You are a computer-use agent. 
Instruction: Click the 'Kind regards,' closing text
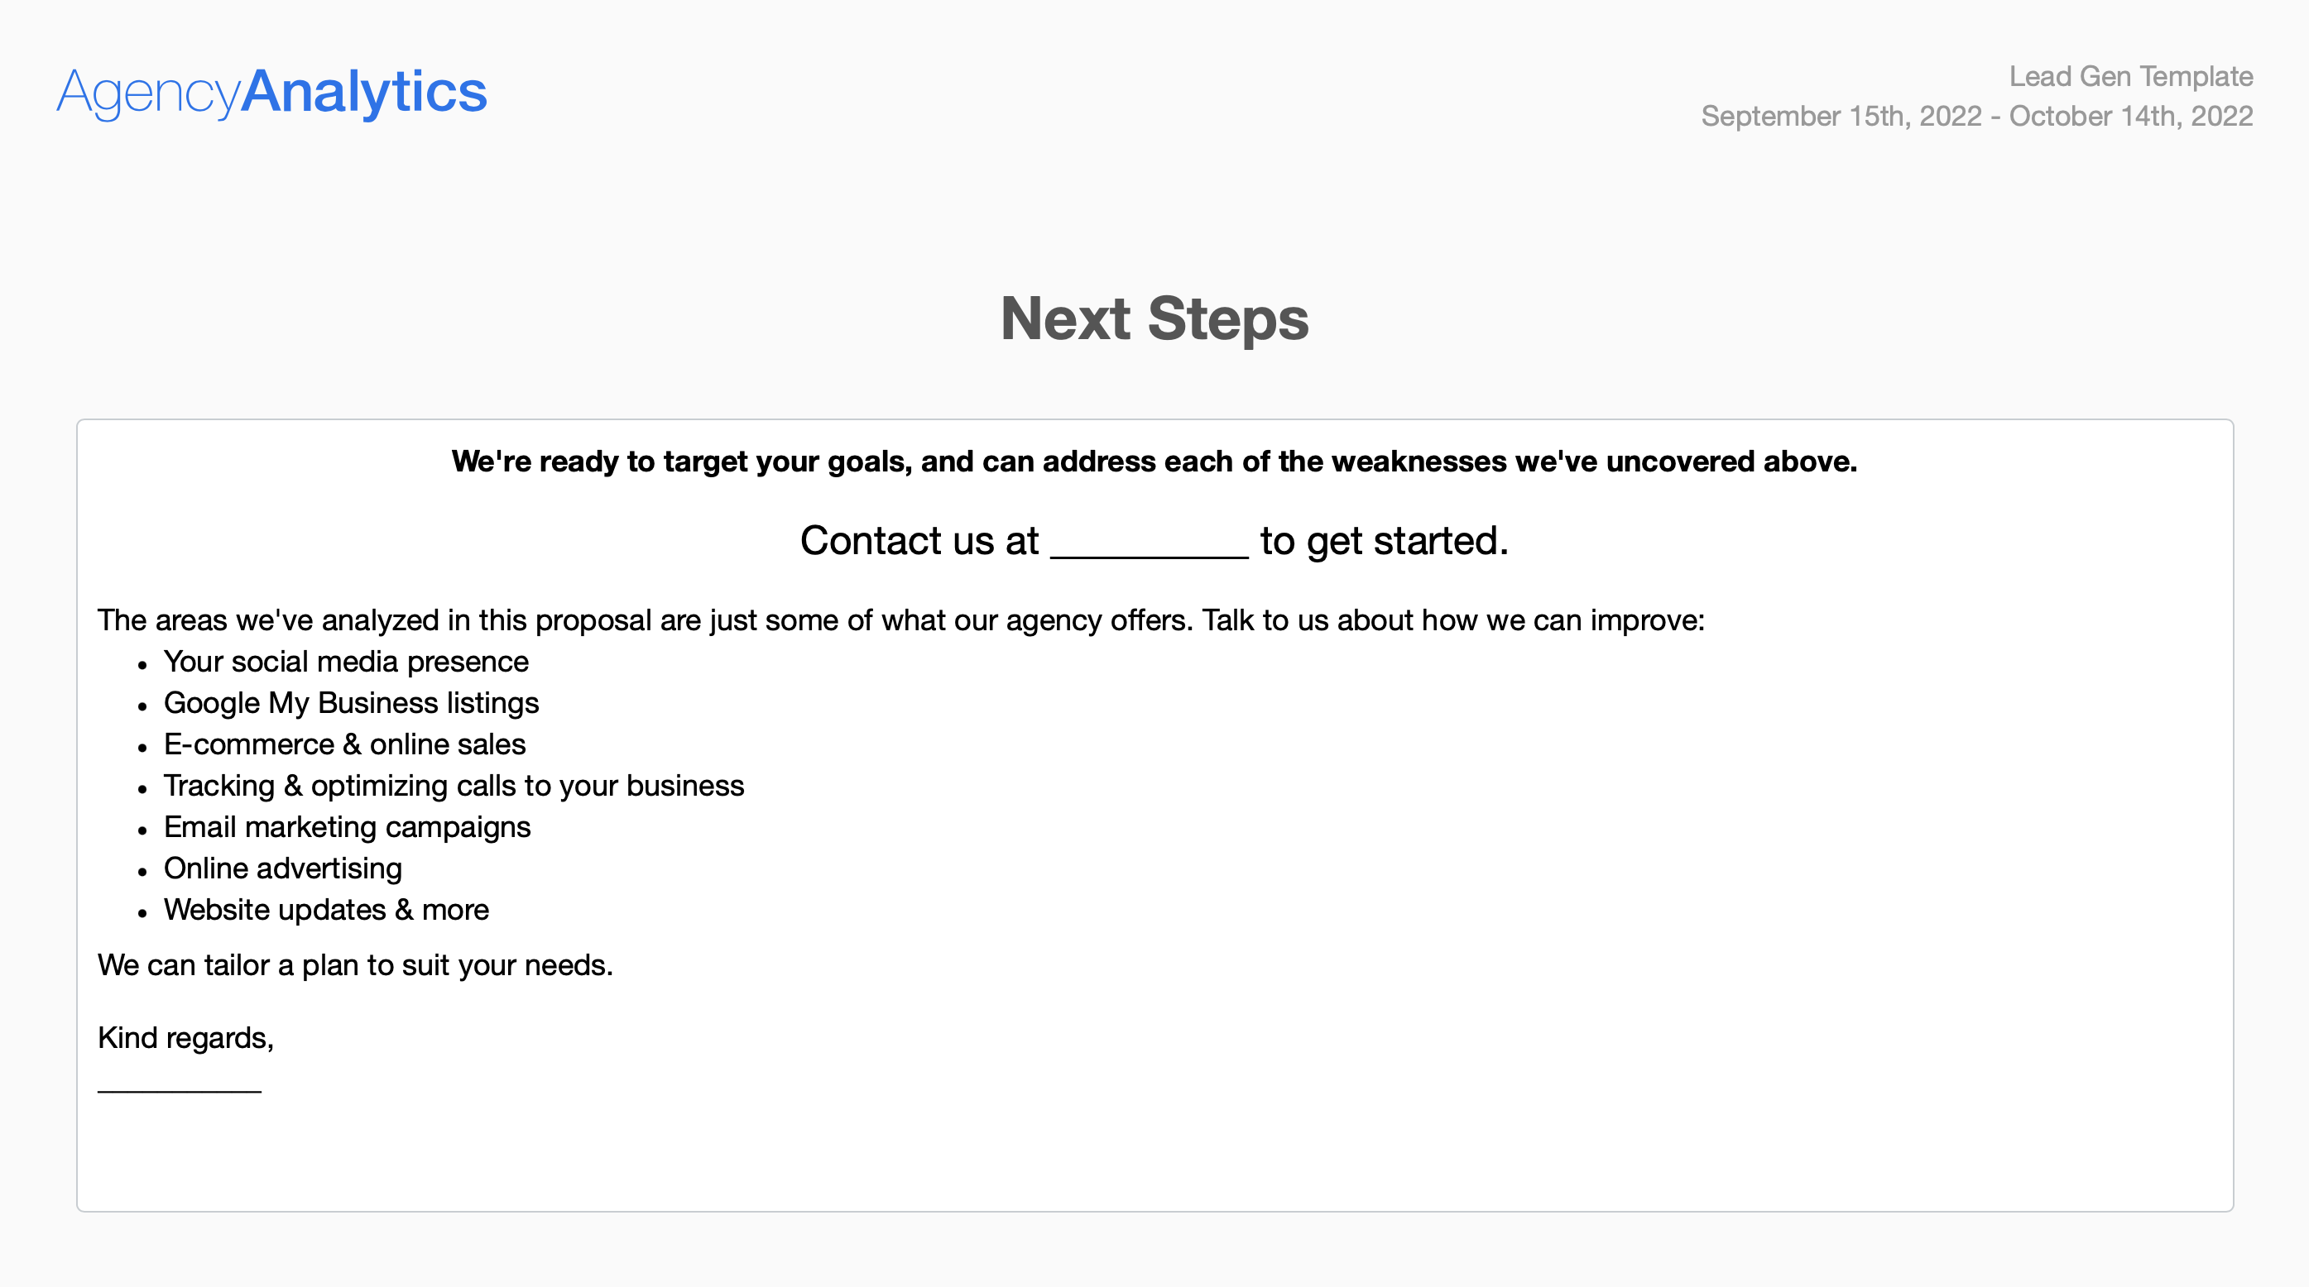coord(185,1038)
